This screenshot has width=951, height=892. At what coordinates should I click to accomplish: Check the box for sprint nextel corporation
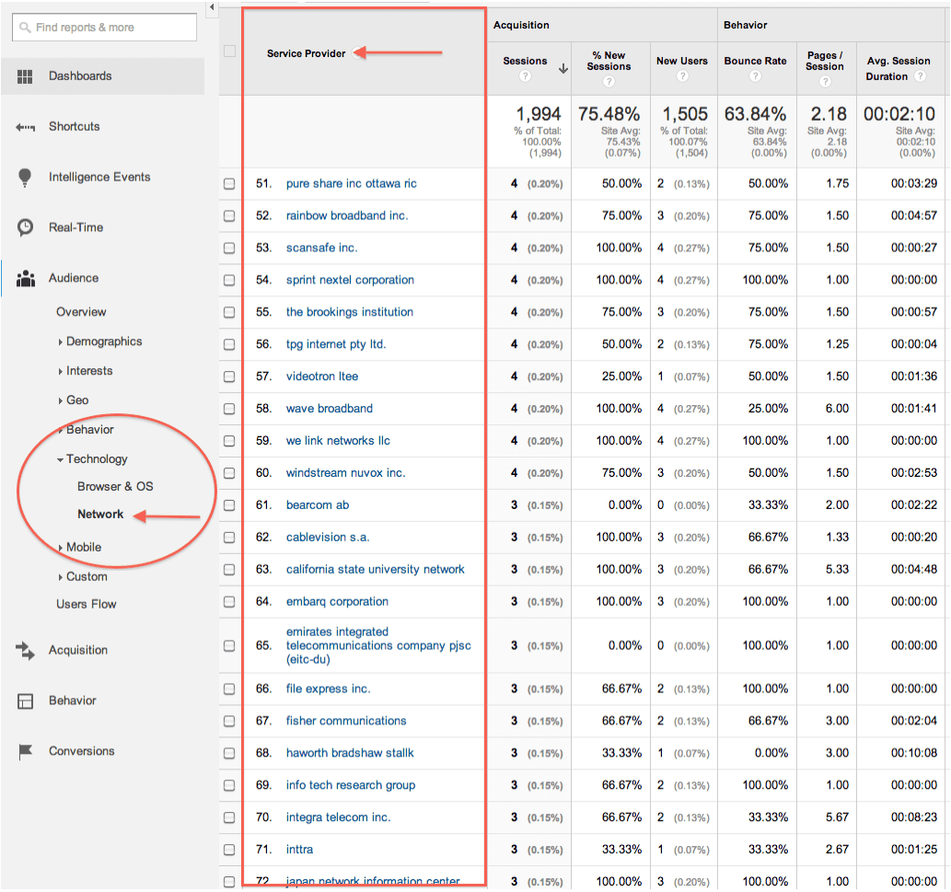coord(229,280)
